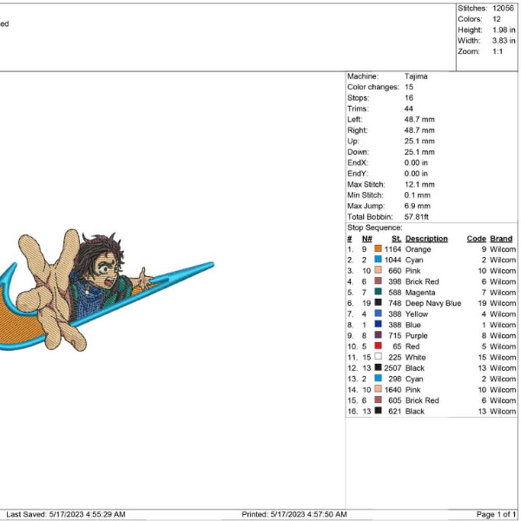Click the Magenta thread color swatch
The width and height of the screenshot is (521, 521).
click(378, 292)
